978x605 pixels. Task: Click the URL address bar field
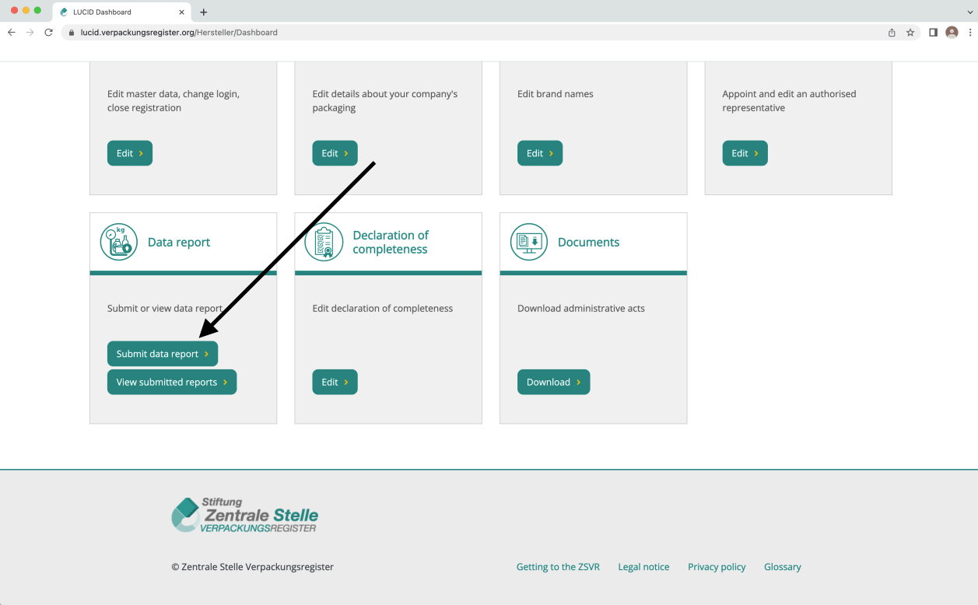467,33
